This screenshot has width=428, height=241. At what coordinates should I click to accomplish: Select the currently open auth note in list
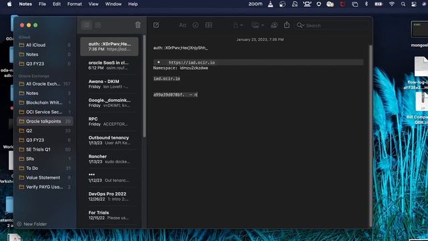110,46
